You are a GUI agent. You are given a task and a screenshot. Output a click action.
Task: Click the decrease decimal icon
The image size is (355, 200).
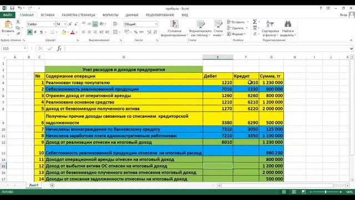pyautogui.click(x=155, y=32)
